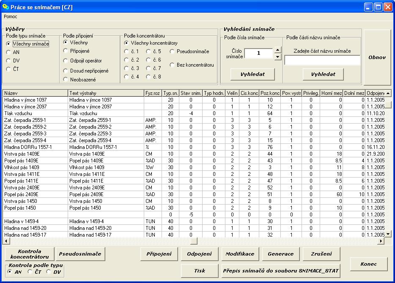395x283 pixels.
Task: Click the Typ.sn. column header
Action: [170, 93]
